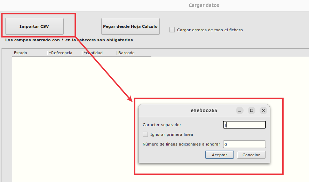
Task: Toggle the Ignorar primera línea checkbox
Action: coord(145,134)
